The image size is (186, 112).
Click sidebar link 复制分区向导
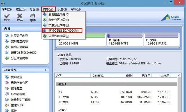[19, 47]
